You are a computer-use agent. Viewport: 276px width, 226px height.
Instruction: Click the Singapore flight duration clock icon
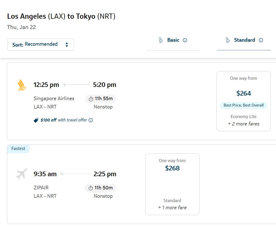click(91, 99)
